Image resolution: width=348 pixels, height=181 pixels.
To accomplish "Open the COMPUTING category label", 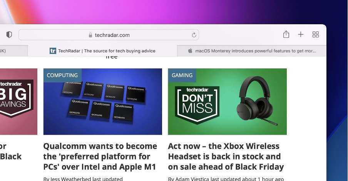I will click(x=62, y=75).
